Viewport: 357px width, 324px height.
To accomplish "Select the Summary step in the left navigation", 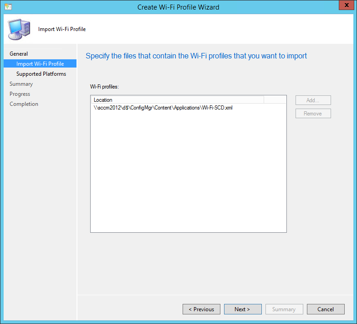I will coord(21,84).
